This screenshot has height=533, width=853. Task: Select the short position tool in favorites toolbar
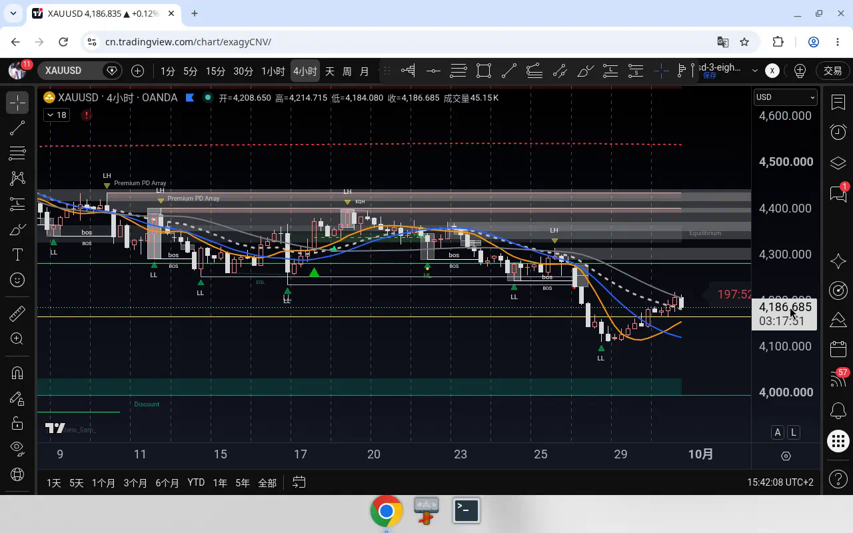coord(636,71)
